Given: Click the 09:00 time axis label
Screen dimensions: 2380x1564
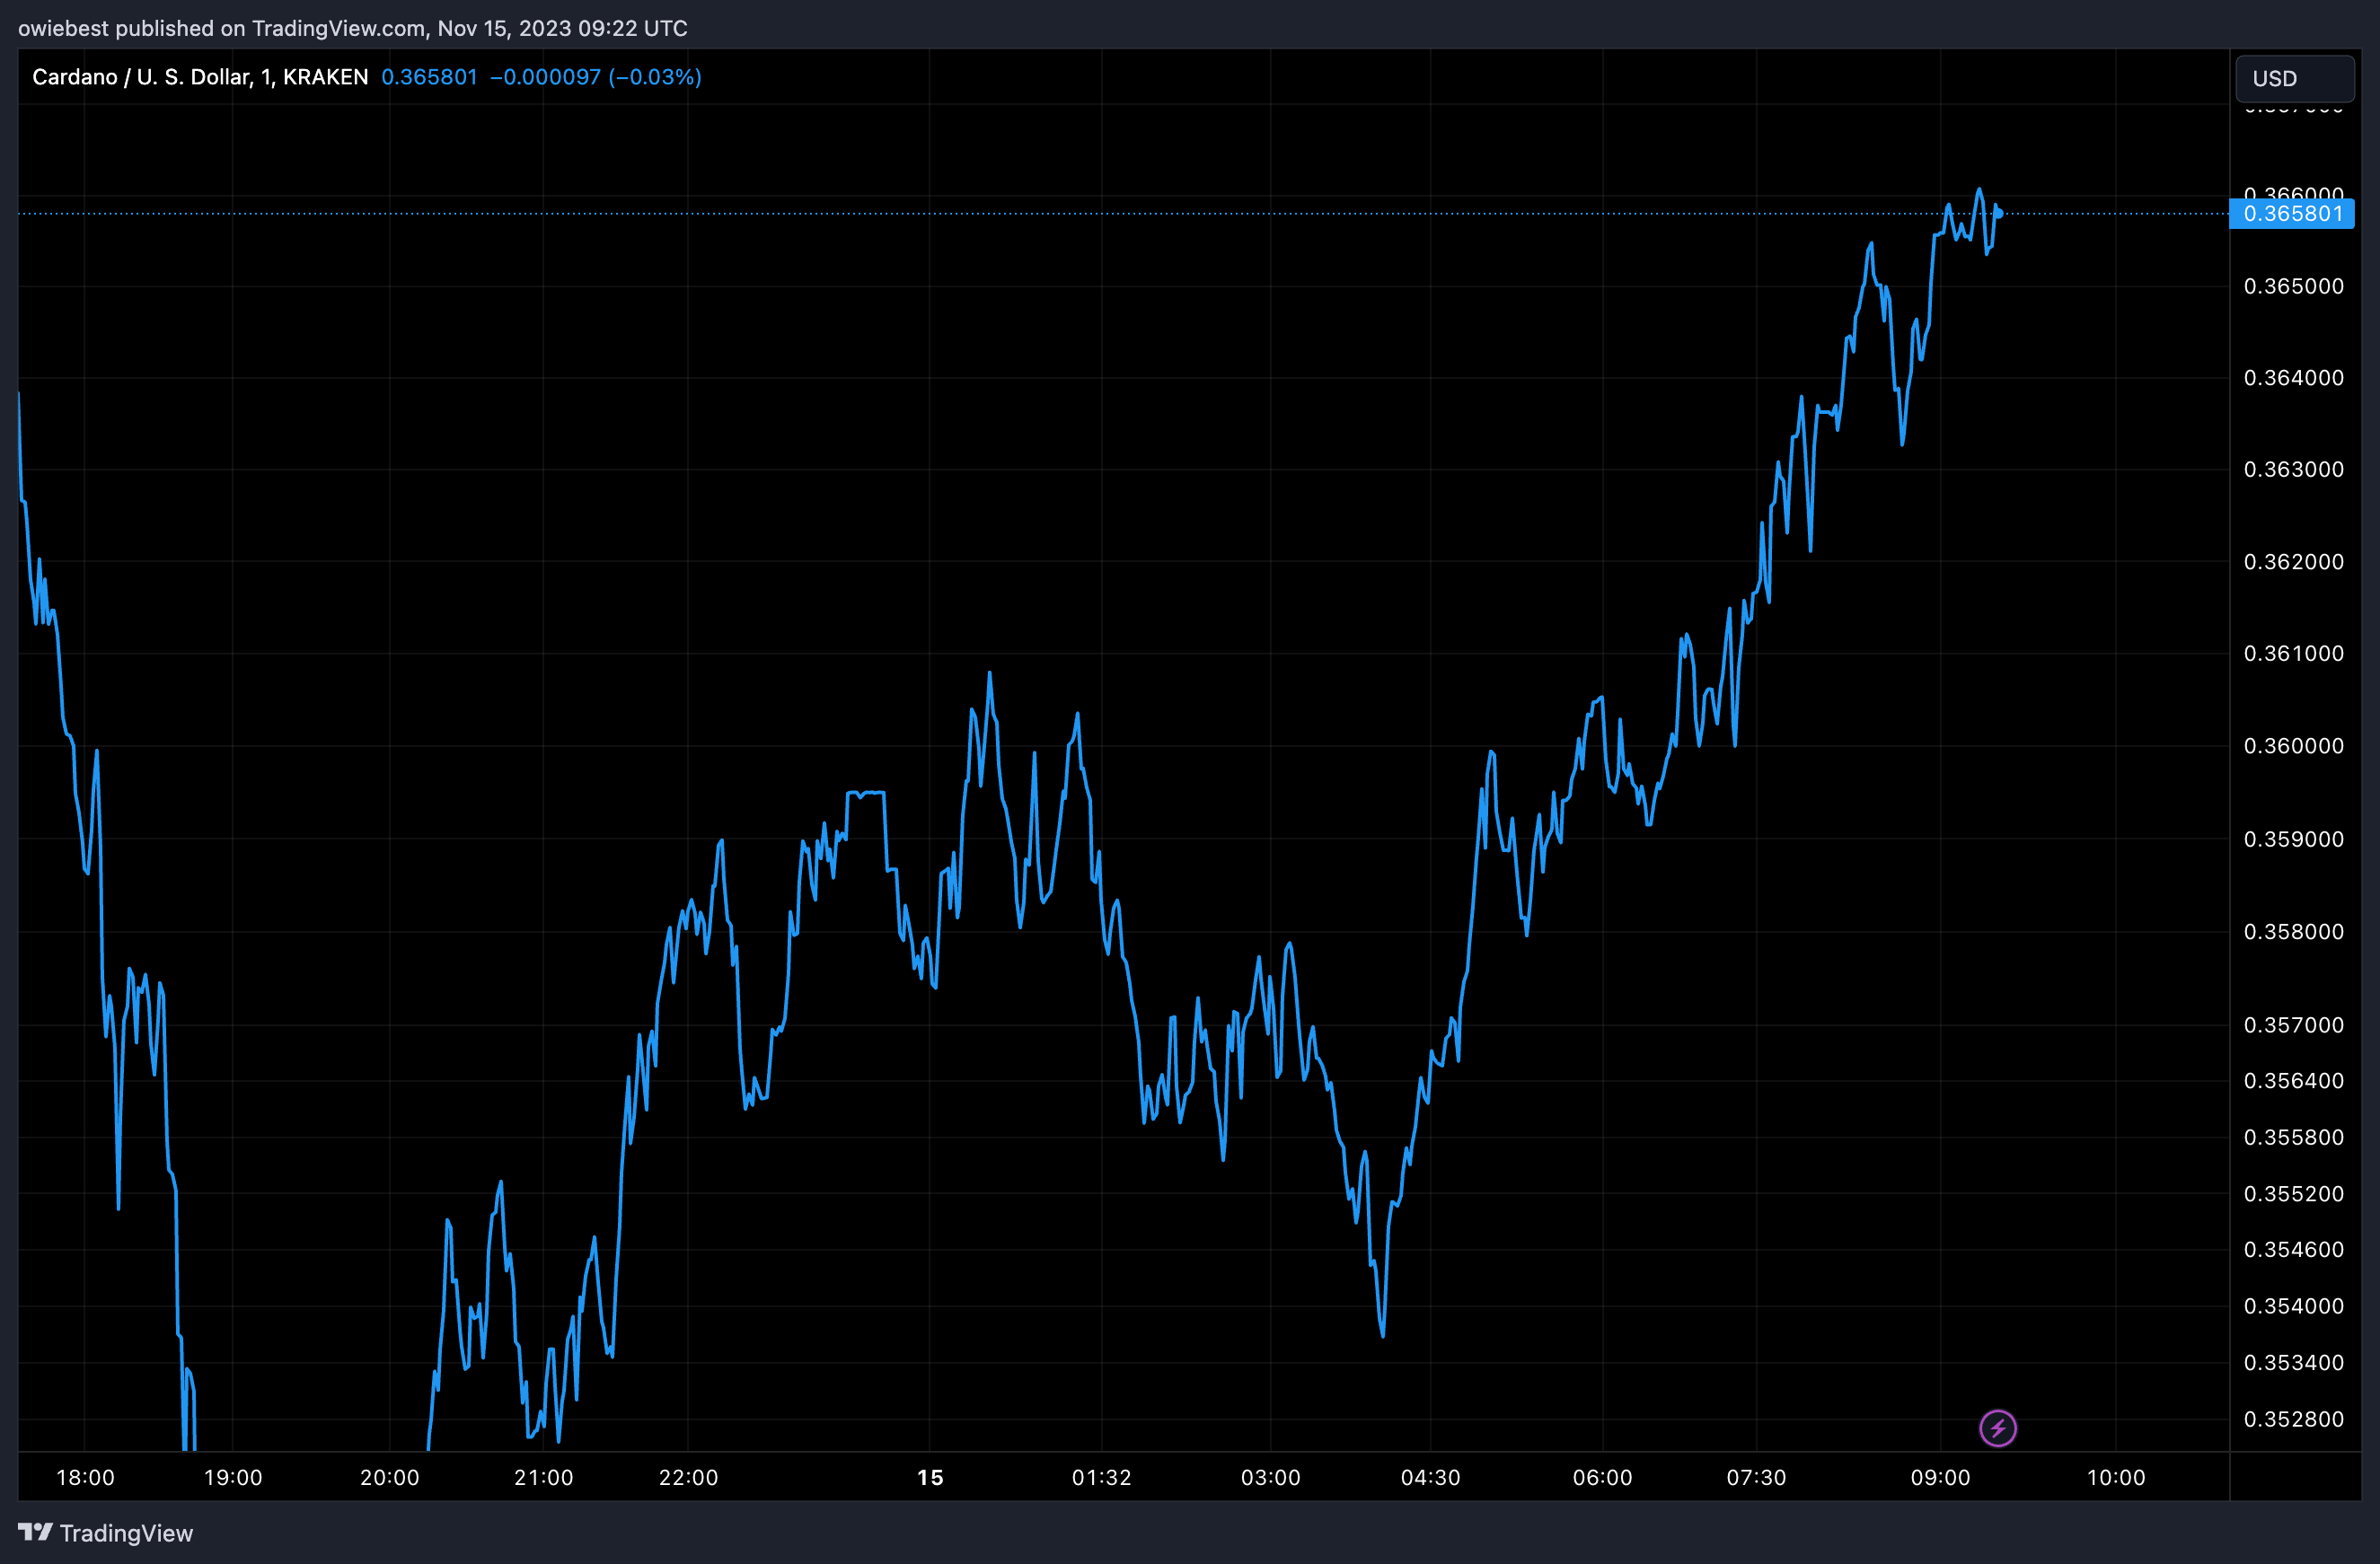Looking at the screenshot, I should 1940,1477.
